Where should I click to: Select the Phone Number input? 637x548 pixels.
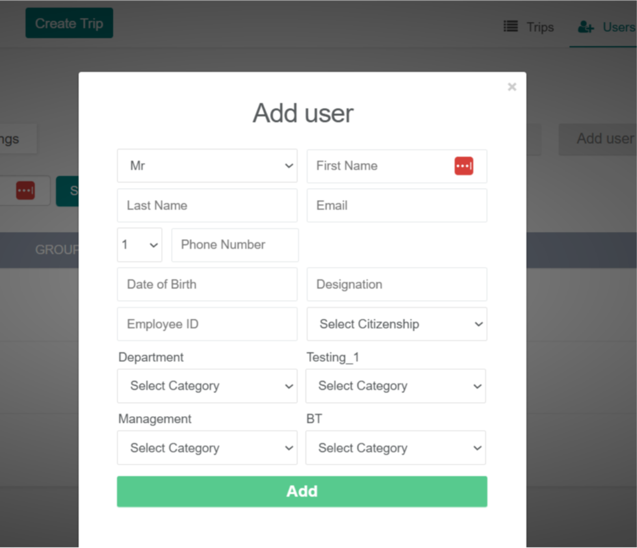(x=235, y=245)
